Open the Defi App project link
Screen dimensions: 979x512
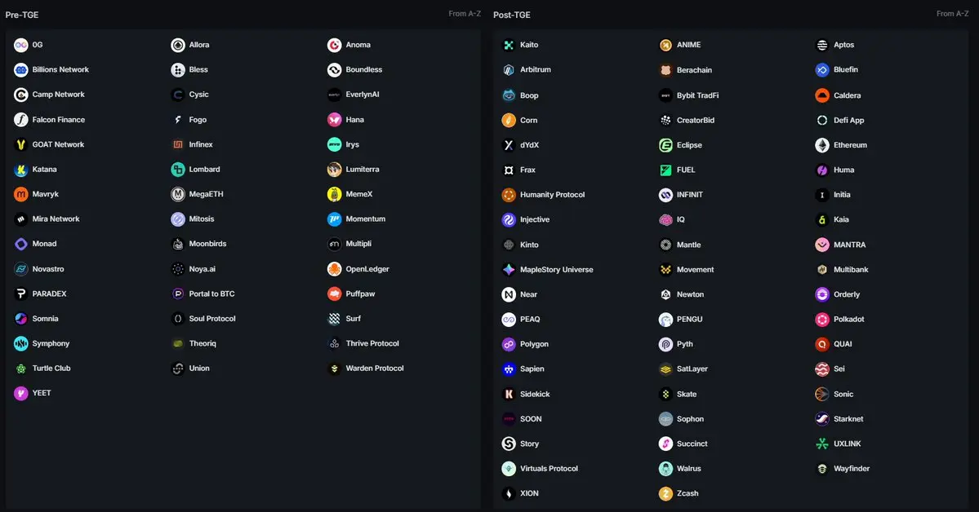click(x=840, y=121)
